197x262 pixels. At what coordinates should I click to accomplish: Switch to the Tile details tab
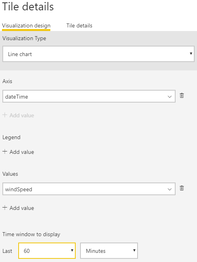79,25
